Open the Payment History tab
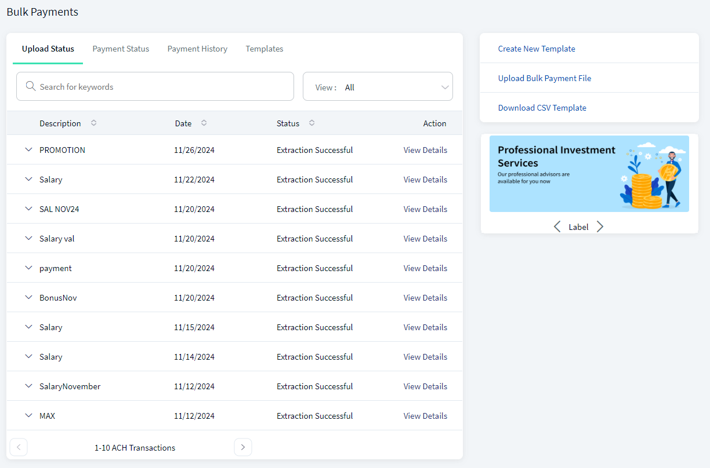This screenshot has height=468, width=710. click(x=197, y=49)
